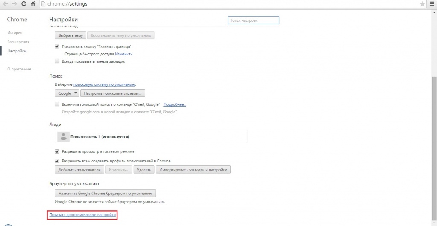Screen dimensions: 437x226
Task: Enable Всегда показывать панель закладок
Action: tap(57, 61)
